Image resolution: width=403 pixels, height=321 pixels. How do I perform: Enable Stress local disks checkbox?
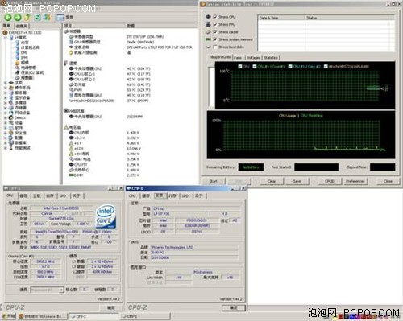point(215,47)
